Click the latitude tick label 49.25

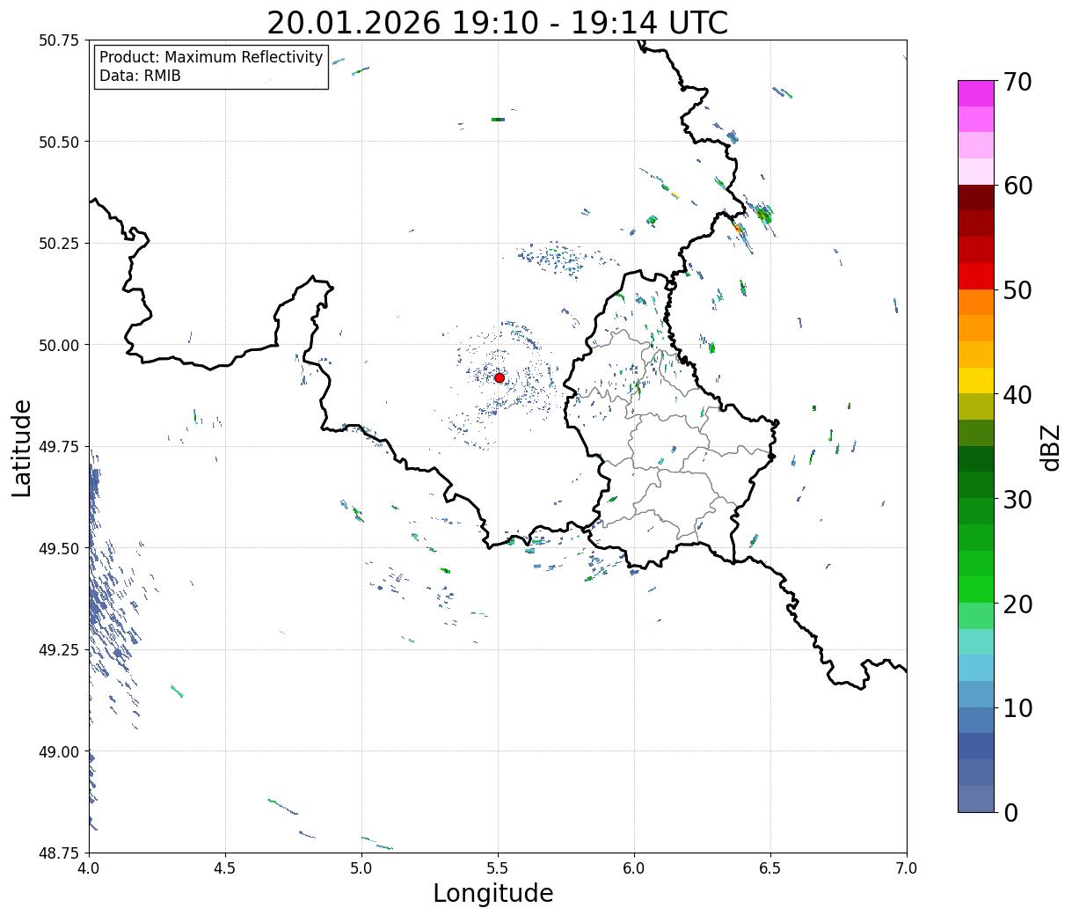click(59, 650)
